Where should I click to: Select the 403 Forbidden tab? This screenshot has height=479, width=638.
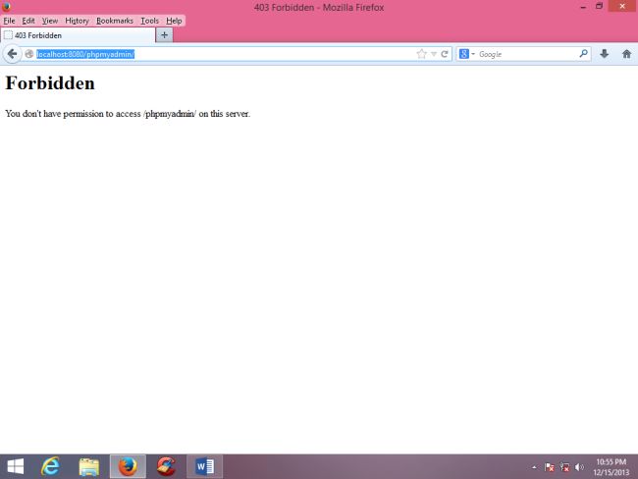78,35
